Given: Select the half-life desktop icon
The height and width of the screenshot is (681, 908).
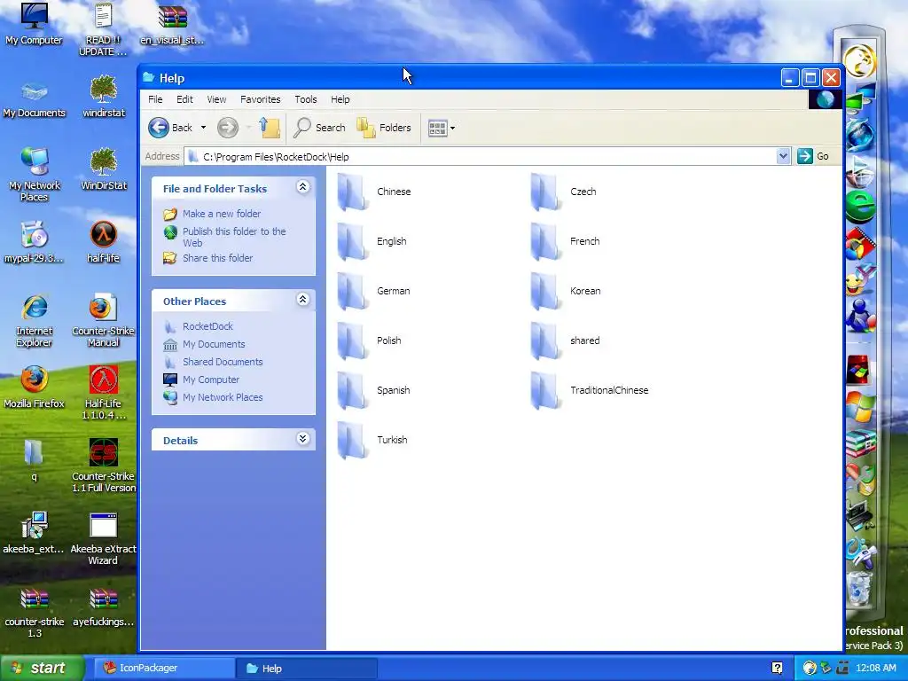Looking at the screenshot, I should pos(104,241).
